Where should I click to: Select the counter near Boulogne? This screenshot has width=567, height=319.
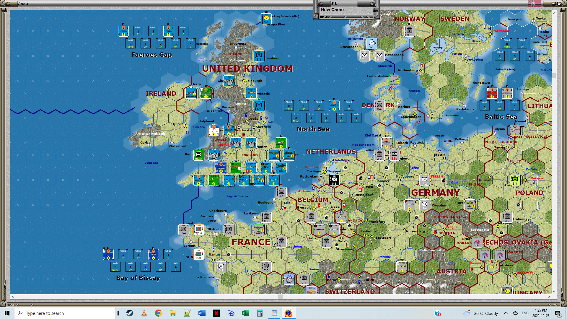[281, 192]
